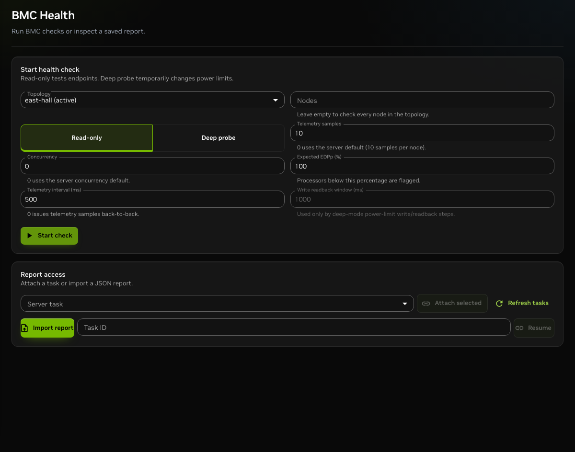Click the Refresh tasks link
This screenshot has height=452, width=575.
pos(522,303)
